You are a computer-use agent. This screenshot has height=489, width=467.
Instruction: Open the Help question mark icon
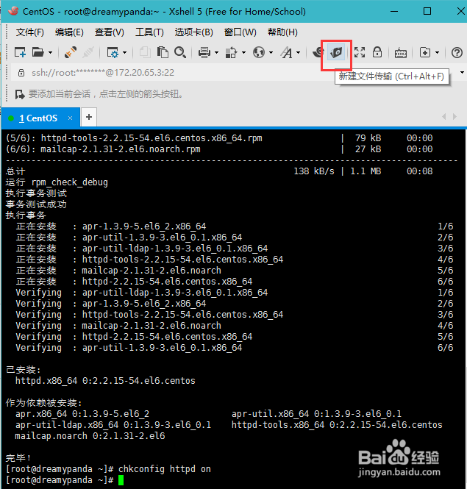click(x=457, y=52)
